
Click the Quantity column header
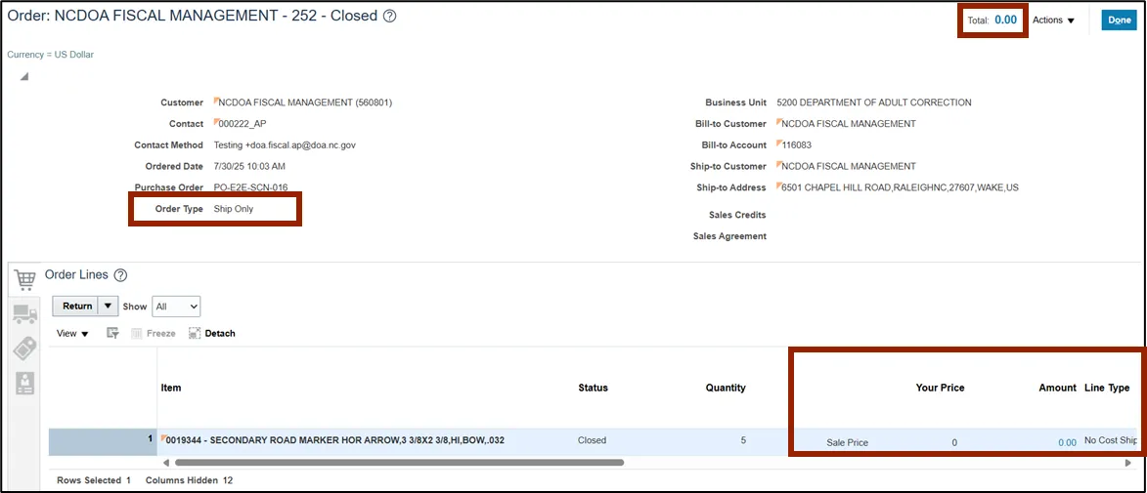point(726,388)
